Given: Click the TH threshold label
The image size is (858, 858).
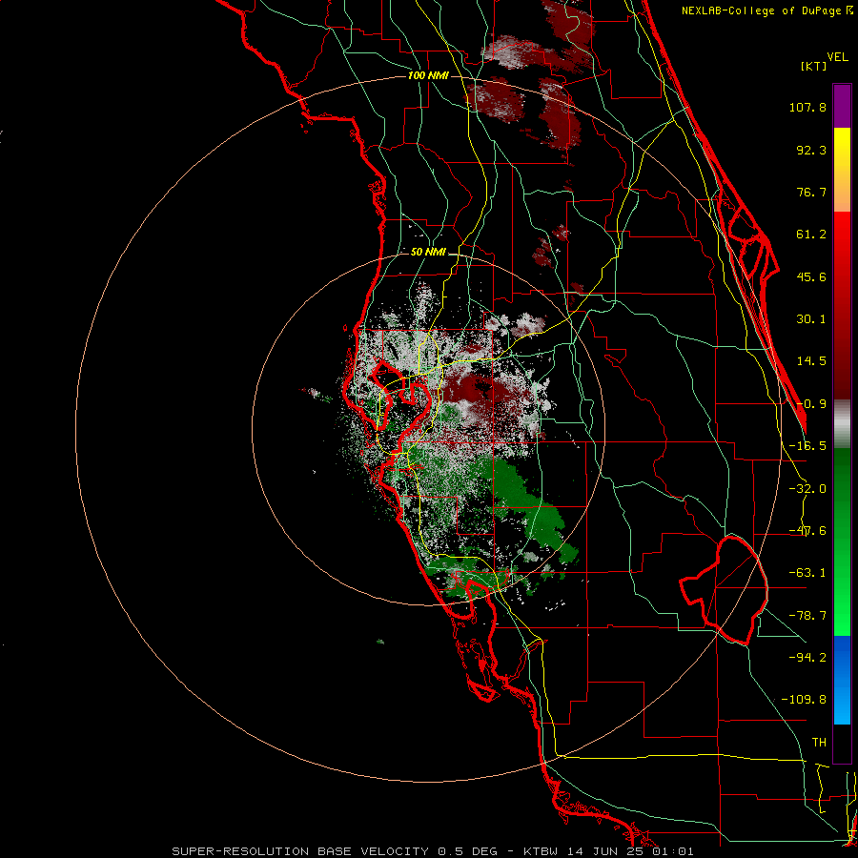Looking at the screenshot, I should pos(819,743).
